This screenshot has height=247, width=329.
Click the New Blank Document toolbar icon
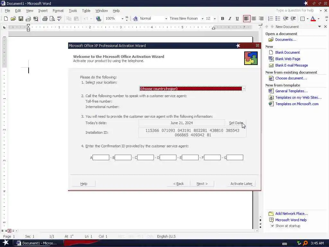coord(6,19)
